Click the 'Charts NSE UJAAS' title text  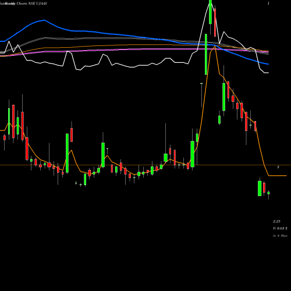click(32, 3)
